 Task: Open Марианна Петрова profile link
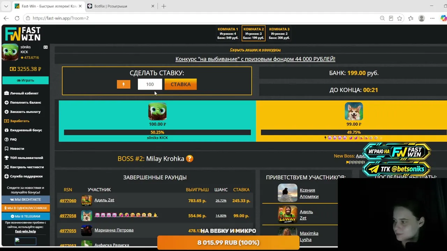114,230
